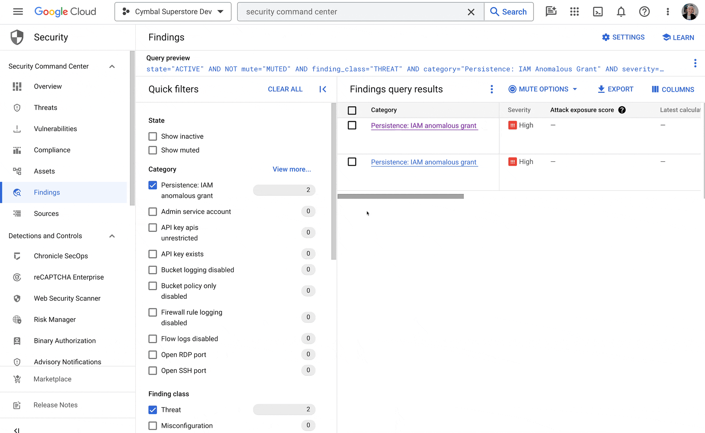This screenshot has width=705, height=433.
Task: Open the Cymbal Superstore Dev project selector
Action: [173, 12]
